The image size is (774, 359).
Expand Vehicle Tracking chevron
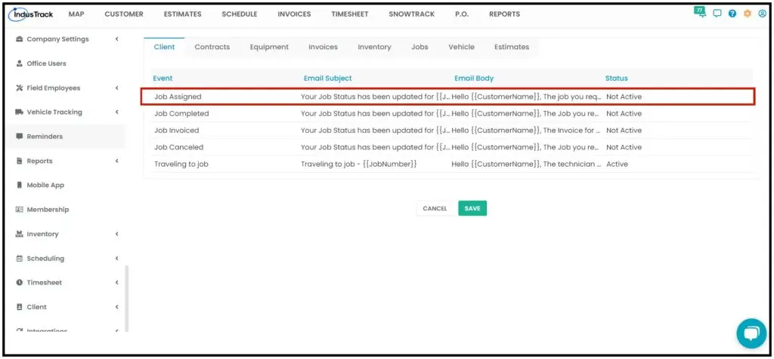[x=117, y=112]
